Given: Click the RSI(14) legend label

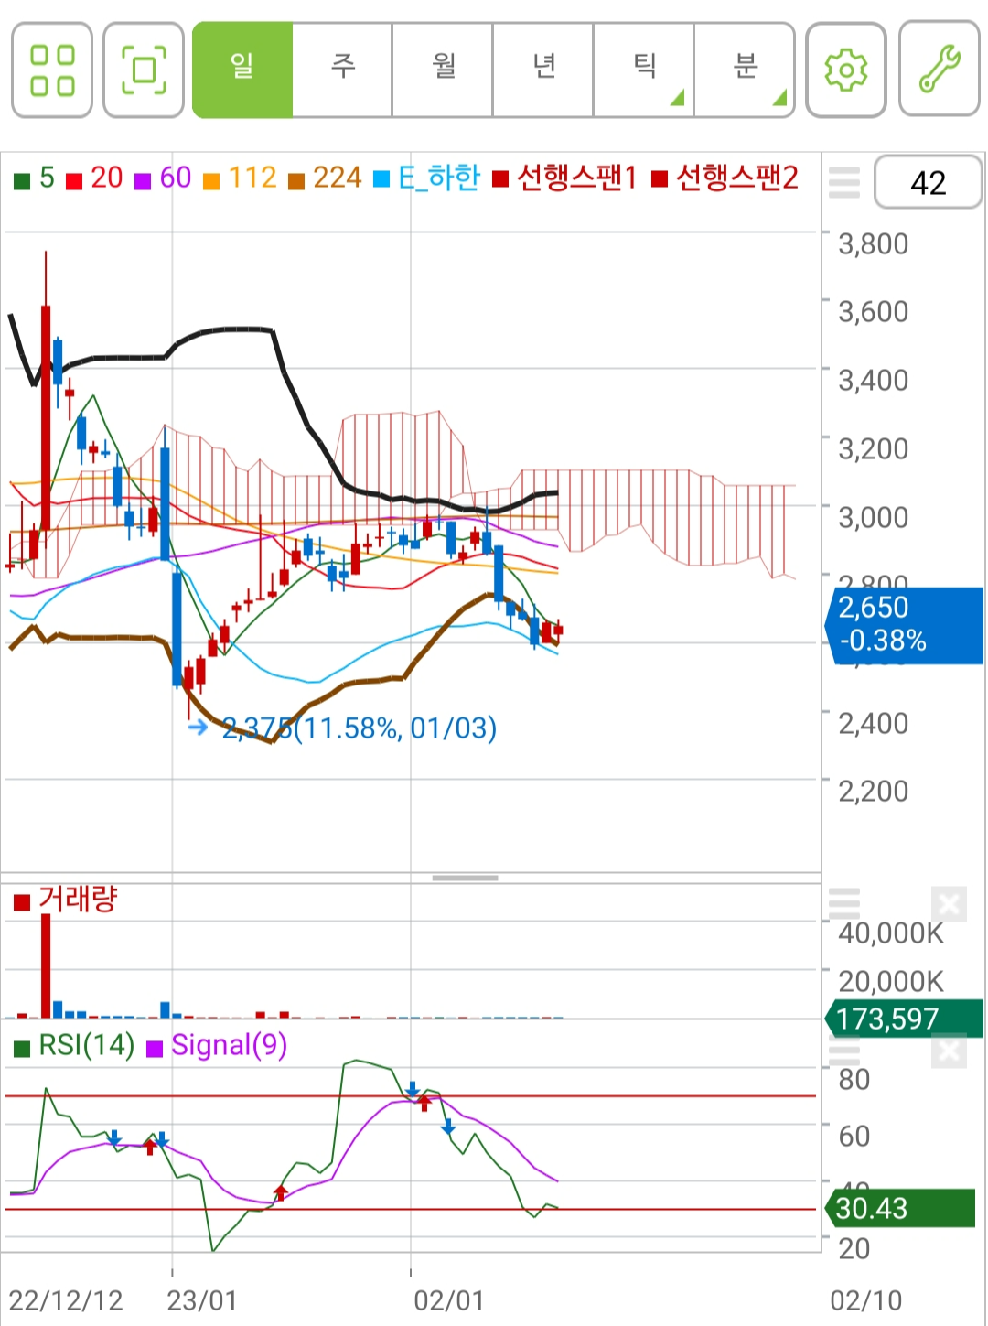Looking at the screenshot, I should (x=86, y=1045).
